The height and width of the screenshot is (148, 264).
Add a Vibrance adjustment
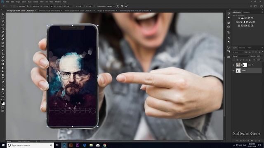tap(252, 18)
